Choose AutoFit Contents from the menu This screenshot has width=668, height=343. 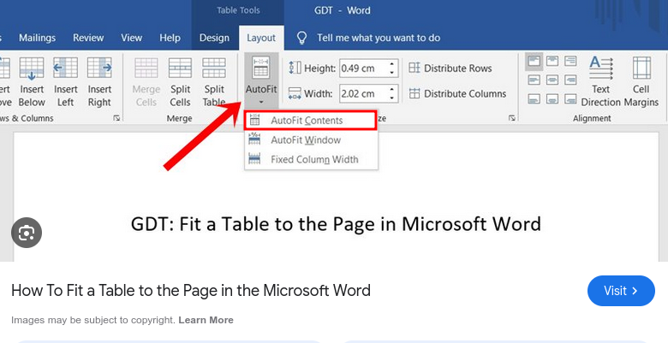point(311,121)
